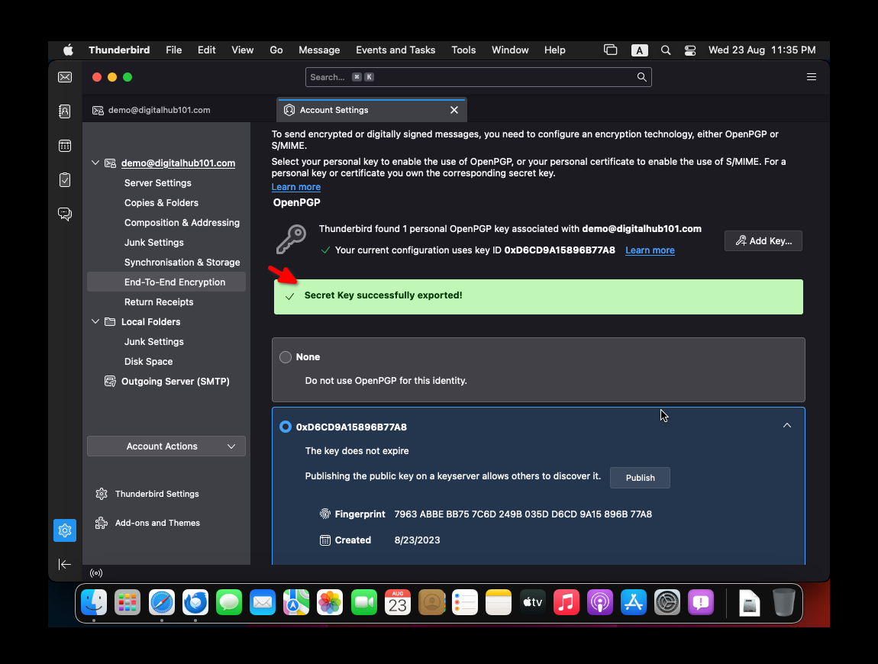Open Music from the Dock

coord(566,603)
